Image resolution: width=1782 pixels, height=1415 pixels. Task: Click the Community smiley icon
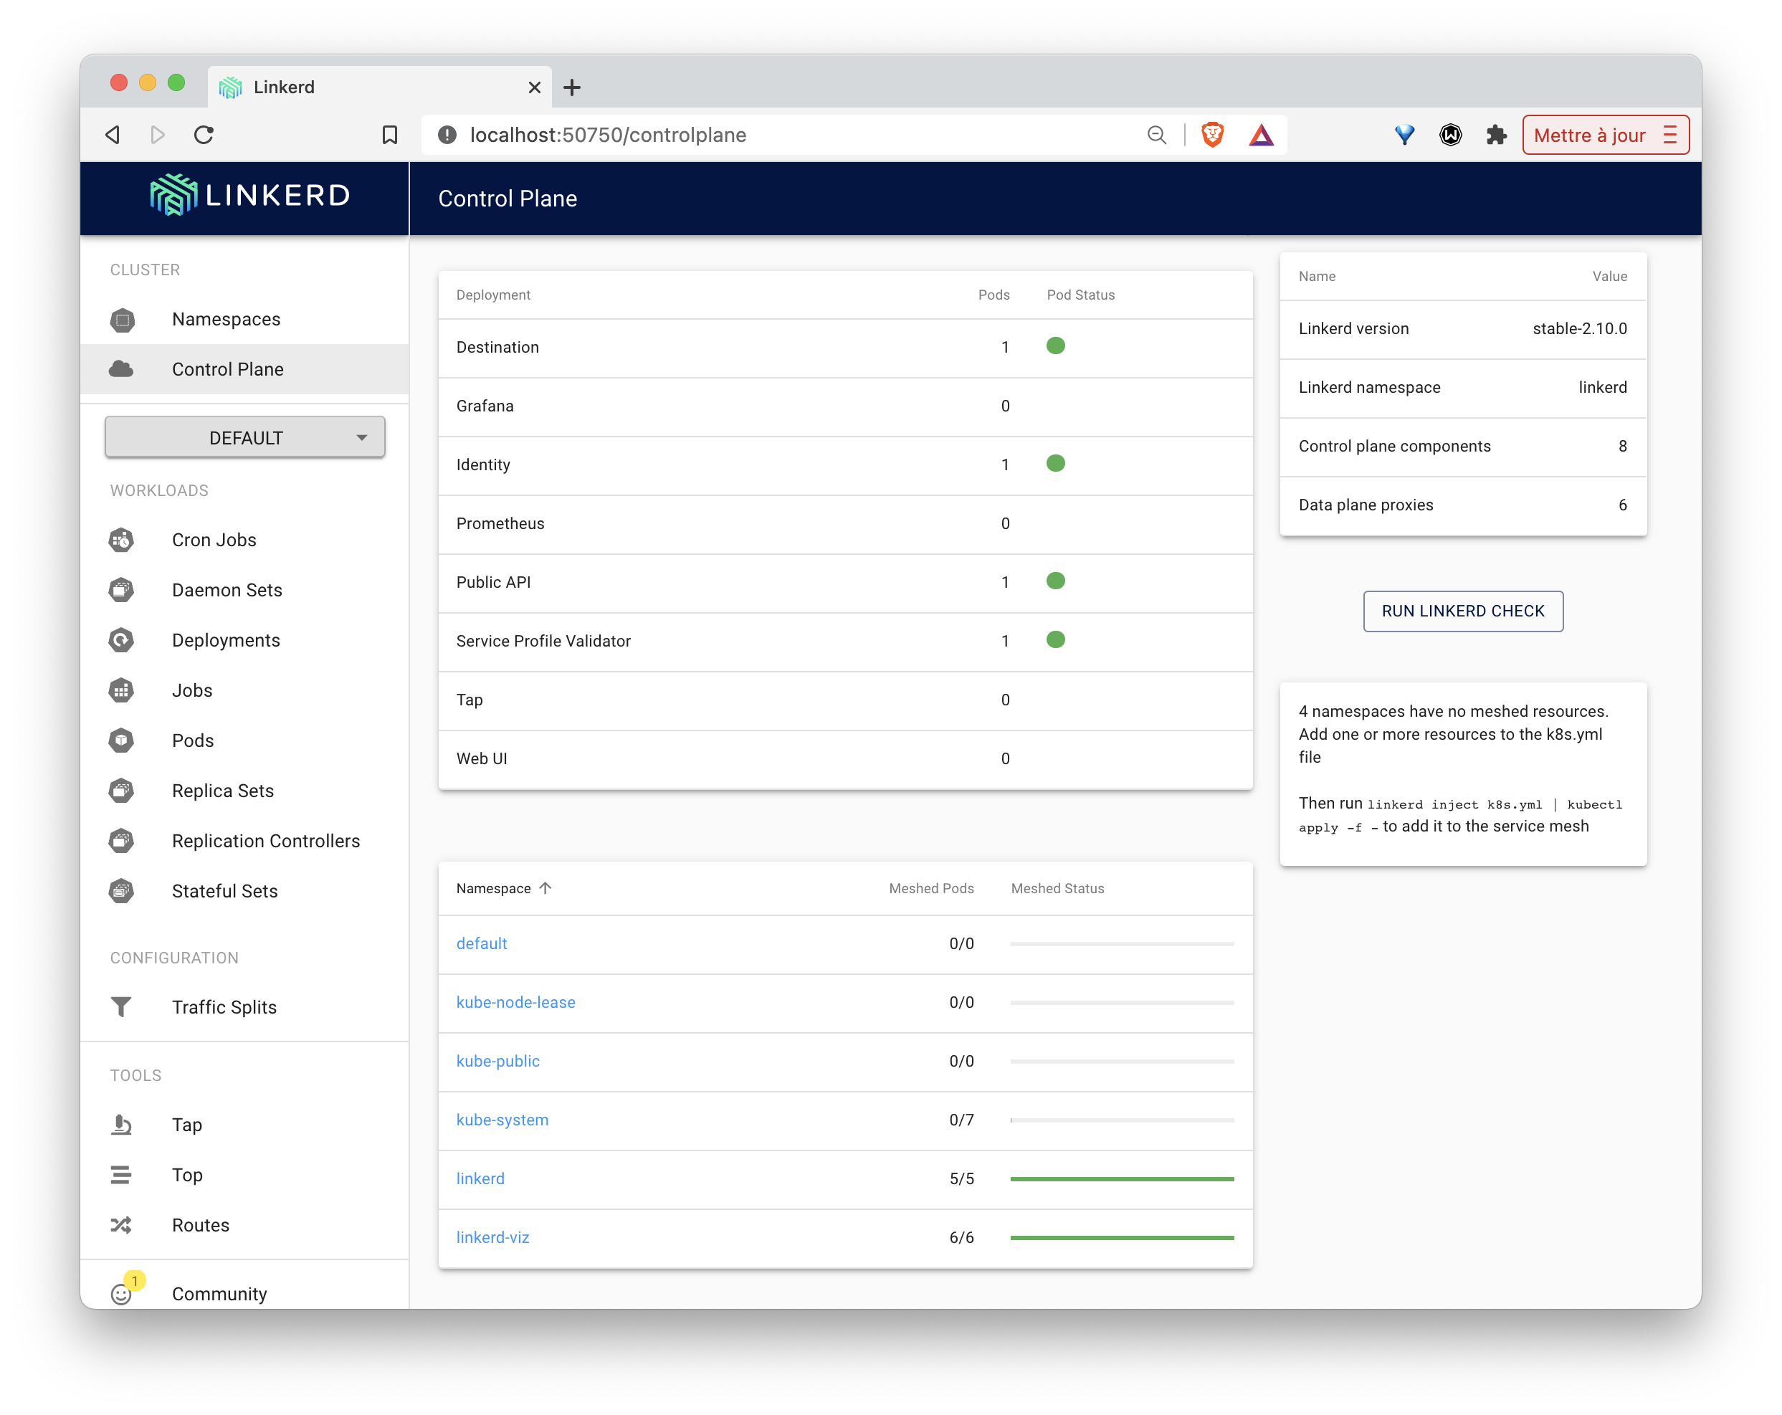click(x=122, y=1294)
